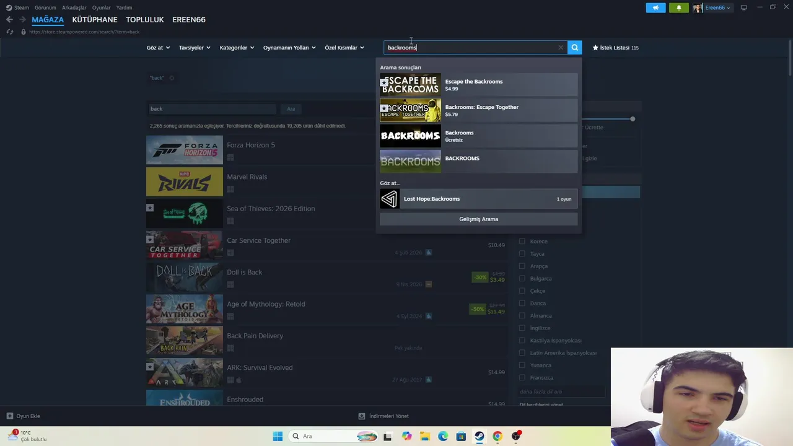
Task: Click the announcements megaphone button
Action: click(x=655, y=7)
